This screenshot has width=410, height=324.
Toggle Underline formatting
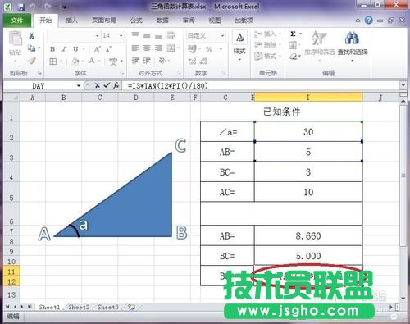tap(75, 49)
